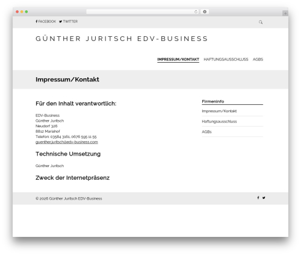This screenshot has height=255, width=301.
Task: Select AGBs in main navigation
Action: pos(258,60)
